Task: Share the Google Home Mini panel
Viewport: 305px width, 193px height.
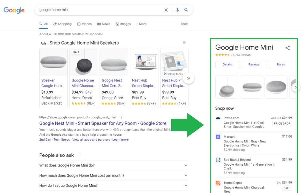Action: click(287, 48)
